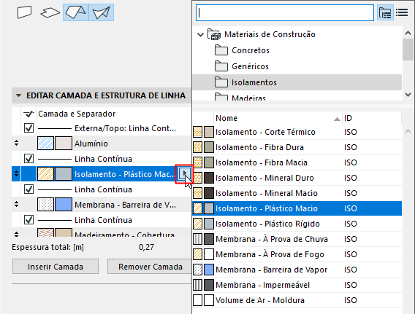Click À Prova de Chuva striped hatch icon
This screenshot has width=415, height=314.
197,239
